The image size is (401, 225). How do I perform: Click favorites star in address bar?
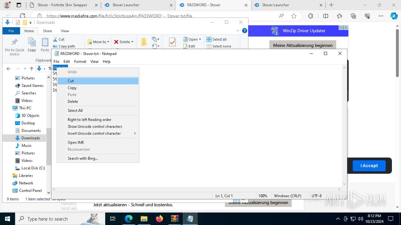point(294,16)
